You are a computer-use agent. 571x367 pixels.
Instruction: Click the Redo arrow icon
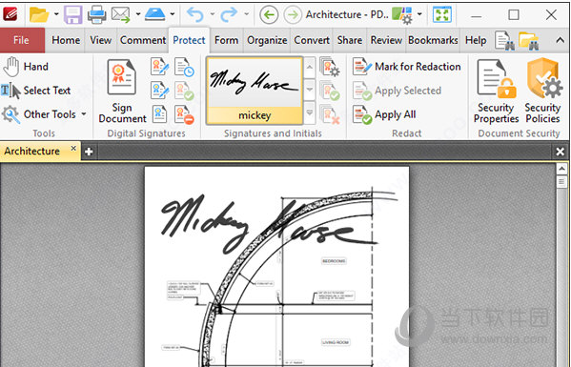[229, 14]
